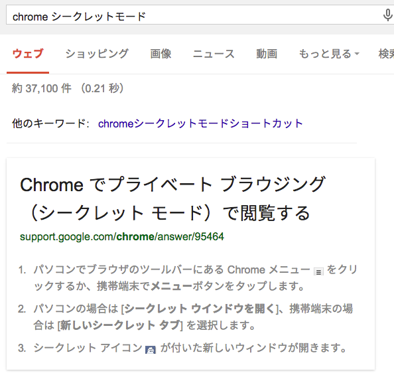
Task: Click step 3 text about 新しいウィンドウ
Action: pos(190,348)
